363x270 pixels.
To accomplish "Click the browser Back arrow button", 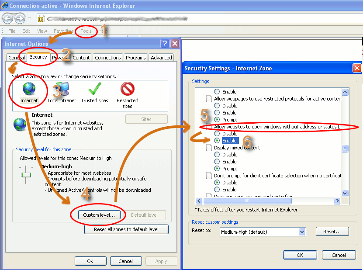I will click(x=8, y=18).
